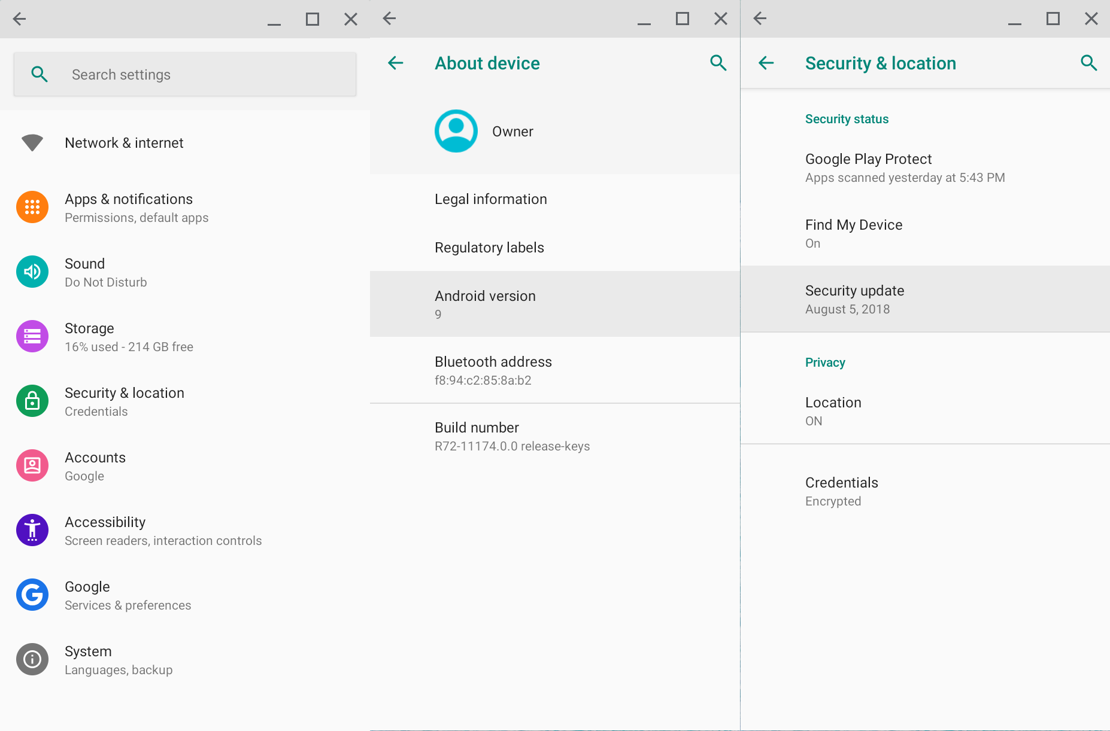Tap the Owner profile avatar
Screen dimensions: 1110x731
coord(456,131)
